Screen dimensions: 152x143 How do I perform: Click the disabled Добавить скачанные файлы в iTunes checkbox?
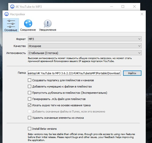point(29,111)
